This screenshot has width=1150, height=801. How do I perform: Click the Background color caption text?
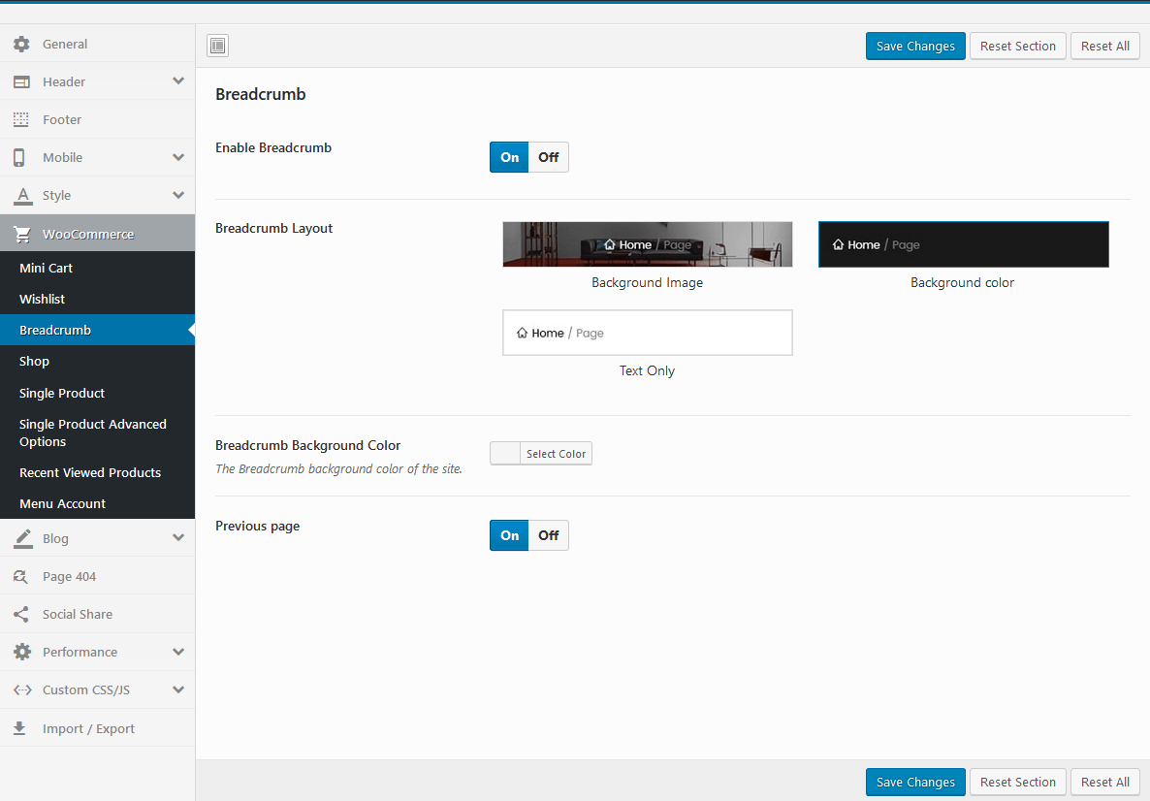pos(962,282)
